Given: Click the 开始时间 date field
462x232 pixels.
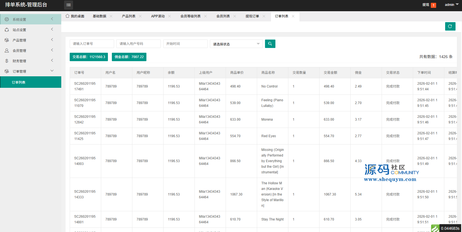Looking at the screenshot, I should (185, 44).
